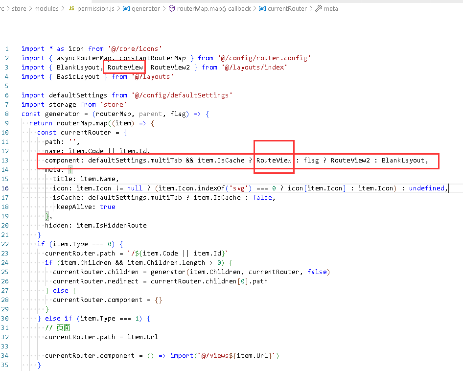
Task: Click 'BlankLayout' in line 3 import
Action: click(x=78, y=68)
